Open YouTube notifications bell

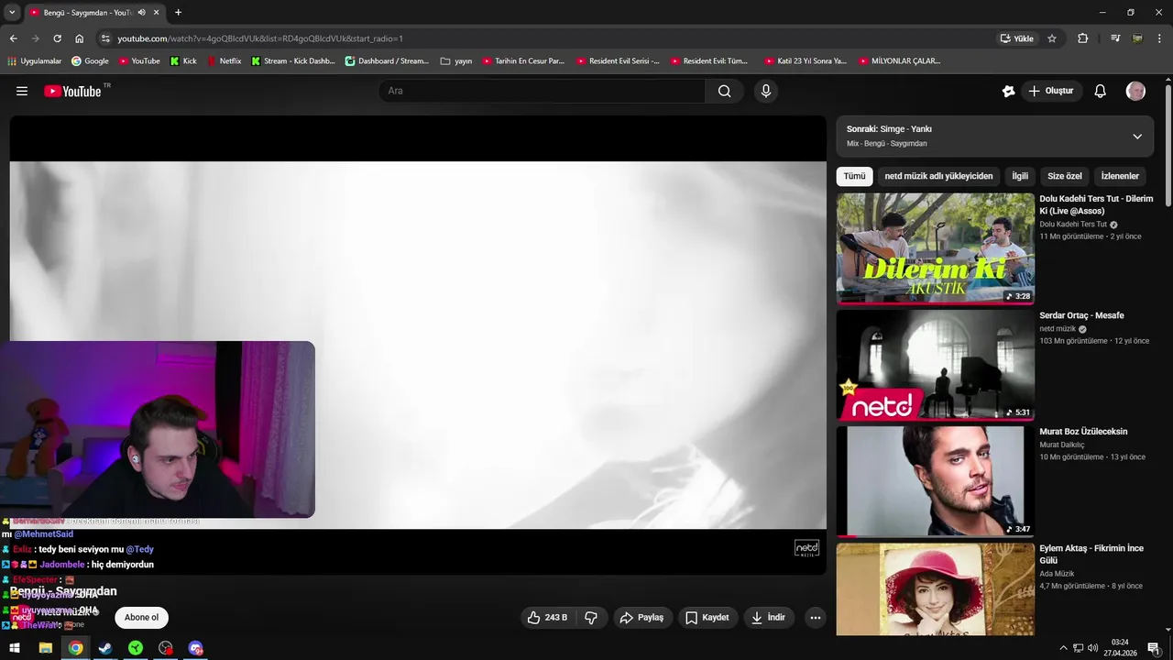(x=1101, y=91)
